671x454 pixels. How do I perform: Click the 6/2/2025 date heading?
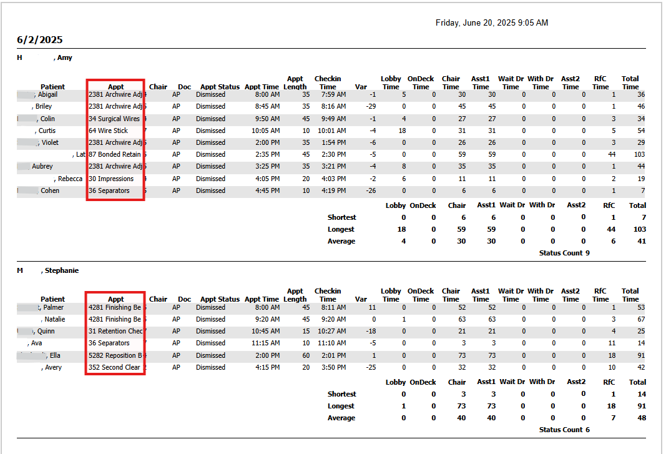pyautogui.click(x=40, y=40)
